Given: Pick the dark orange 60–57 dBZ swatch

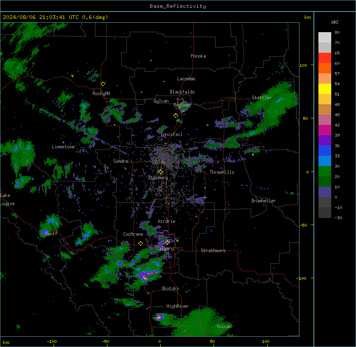Looking at the screenshot, I should pyautogui.click(x=325, y=68).
